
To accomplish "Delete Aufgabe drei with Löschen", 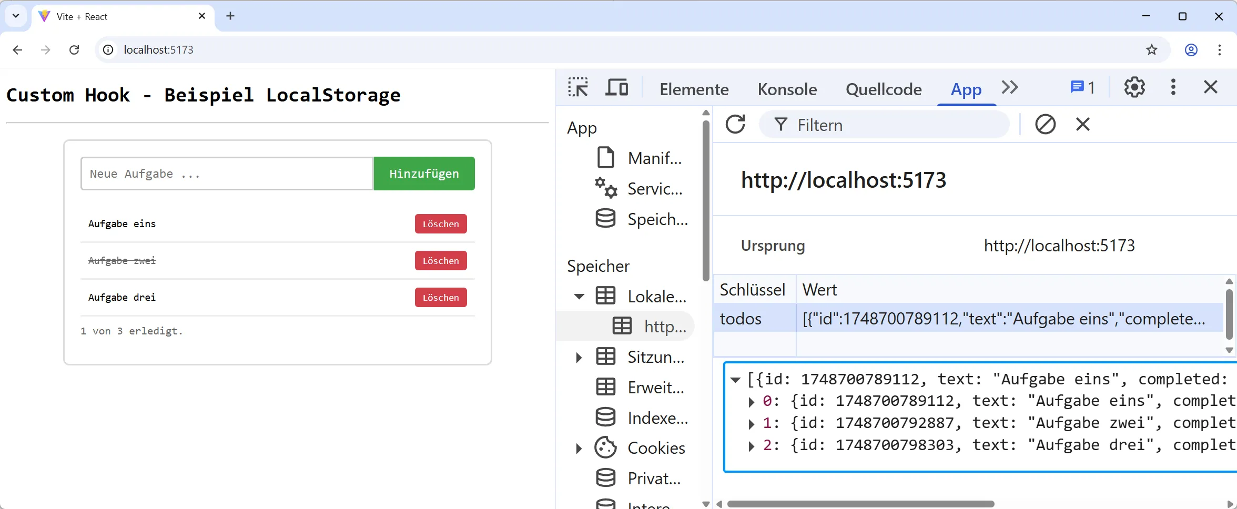I will coord(441,298).
